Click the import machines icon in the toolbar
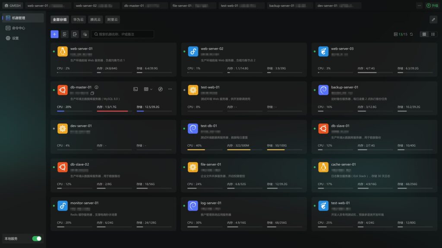 65,34
